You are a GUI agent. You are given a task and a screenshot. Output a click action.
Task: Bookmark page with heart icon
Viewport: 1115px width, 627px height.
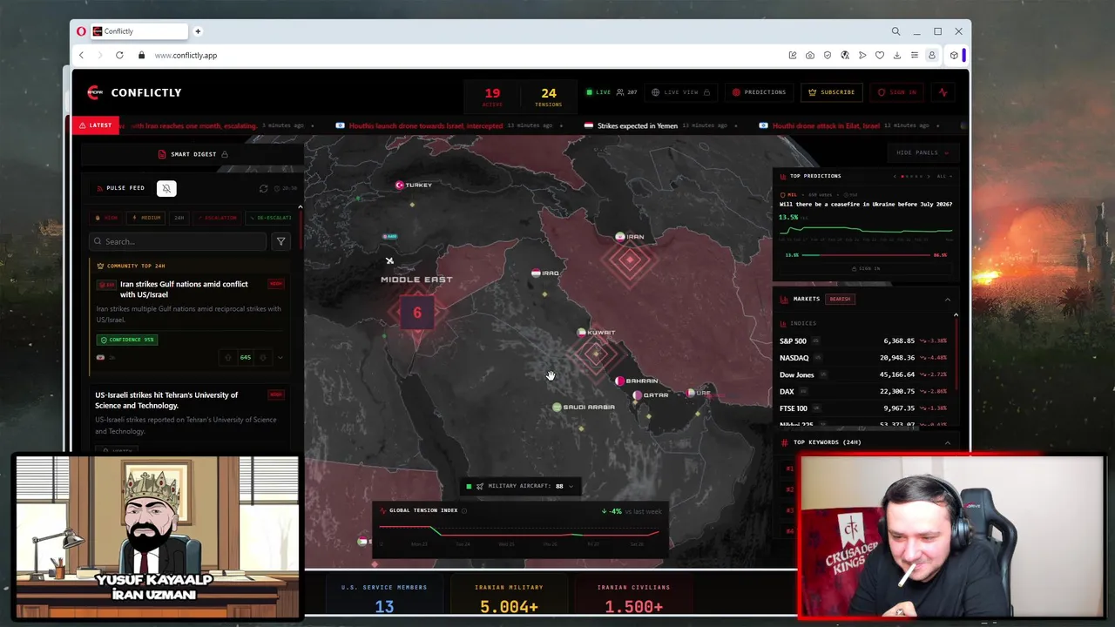(x=880, y=56)
